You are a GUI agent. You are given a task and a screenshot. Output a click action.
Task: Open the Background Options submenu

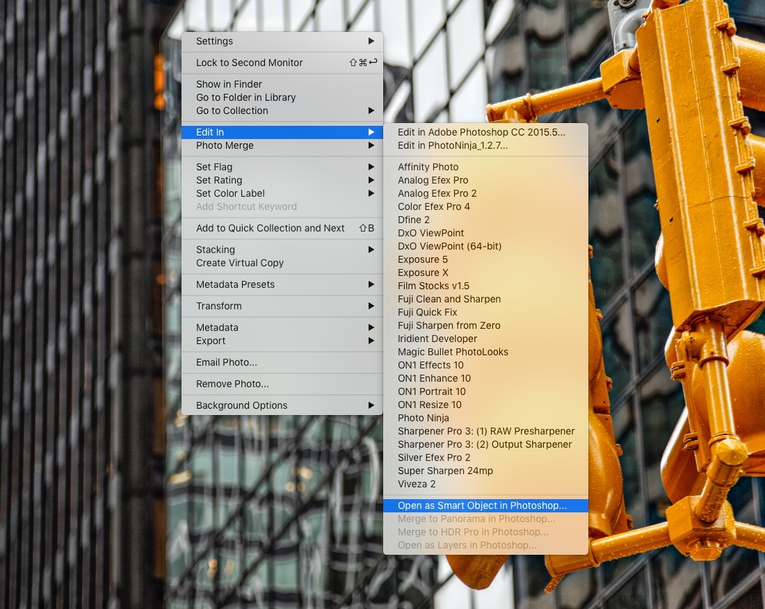pos(282,405)
